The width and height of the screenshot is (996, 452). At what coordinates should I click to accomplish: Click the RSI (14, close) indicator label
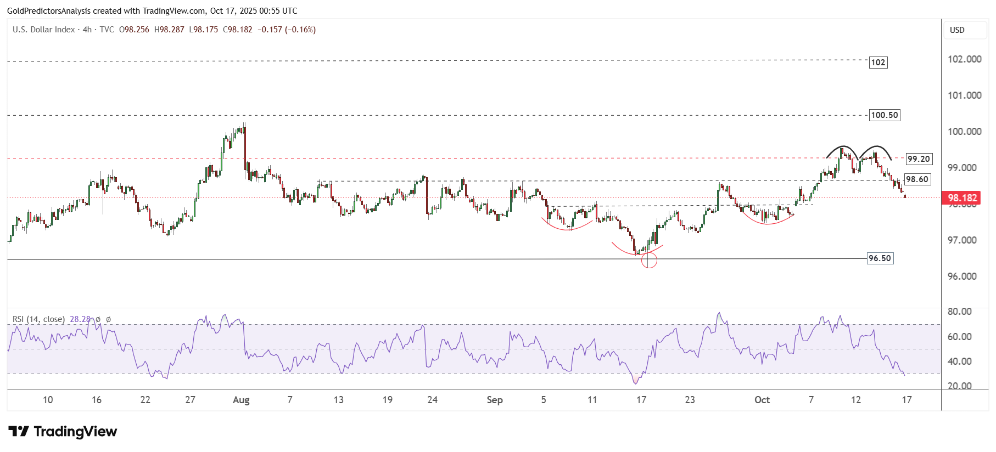[x=38, y=319]
